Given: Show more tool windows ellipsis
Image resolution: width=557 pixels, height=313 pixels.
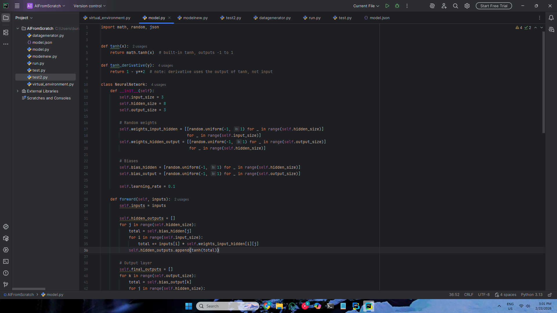Looking at the screenshot, I should (6, 44).
